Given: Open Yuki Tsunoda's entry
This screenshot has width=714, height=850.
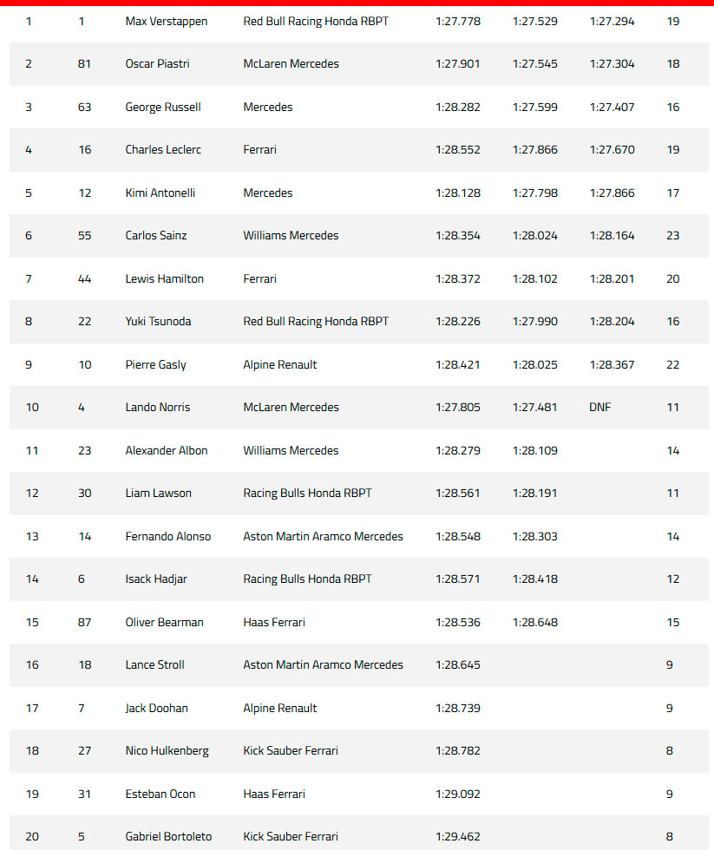Looking at the screenshot, I should click(x=158, y=322).
